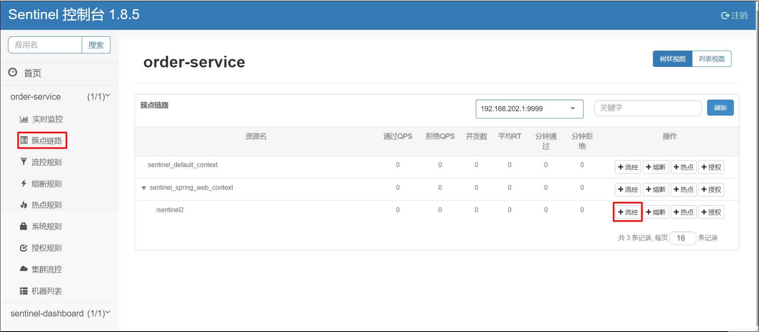Add 熔断 rule for sentinel_spring_web_context
Screen dimensions: 759x332
pos(656,189)
